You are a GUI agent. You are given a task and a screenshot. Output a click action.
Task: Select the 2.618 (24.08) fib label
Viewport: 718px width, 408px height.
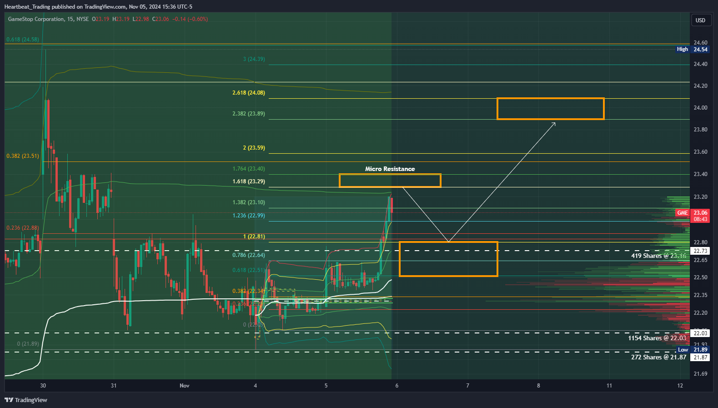[x=249, y=93]
